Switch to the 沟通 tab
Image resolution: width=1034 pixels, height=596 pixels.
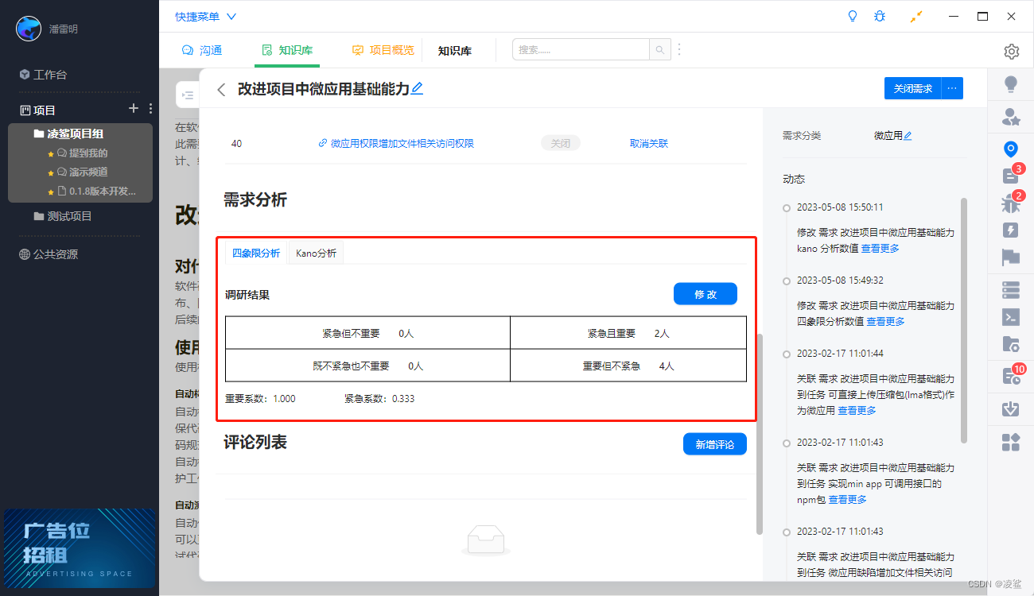point(202,50)
